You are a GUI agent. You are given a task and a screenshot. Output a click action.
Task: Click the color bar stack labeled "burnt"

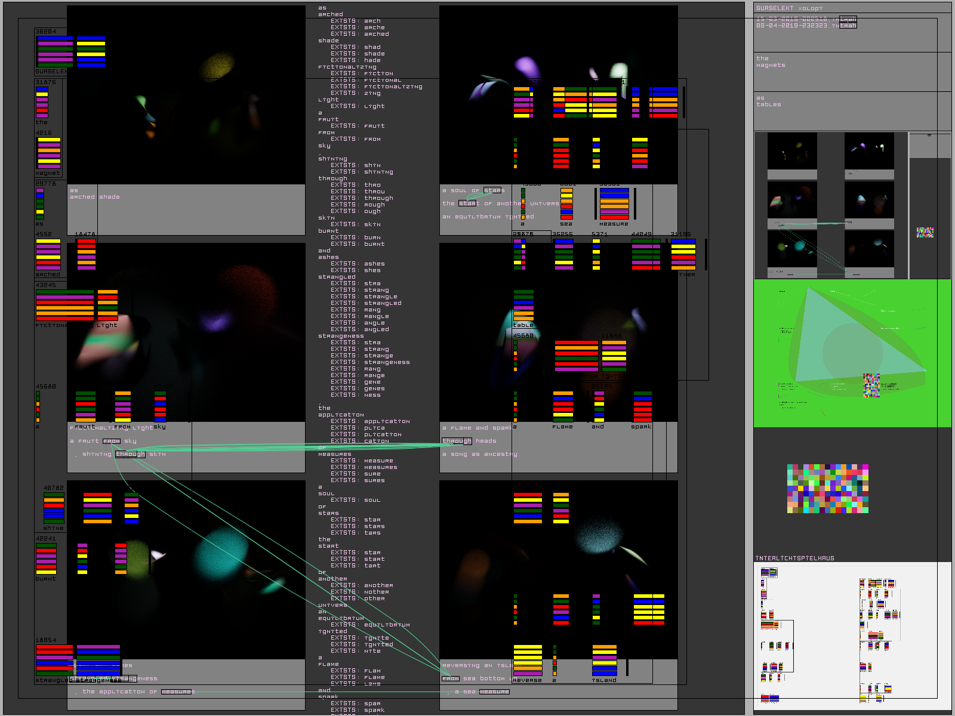(x=46, y=558)
